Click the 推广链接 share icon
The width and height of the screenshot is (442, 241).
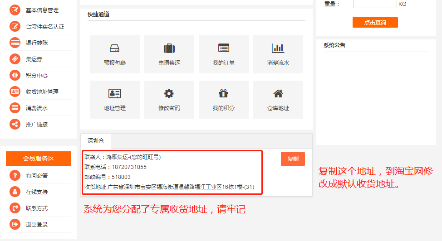tap(15, 125)
